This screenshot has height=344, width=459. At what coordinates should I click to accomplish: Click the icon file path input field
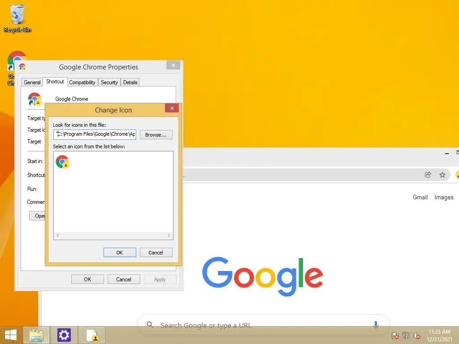pos(95,134)
